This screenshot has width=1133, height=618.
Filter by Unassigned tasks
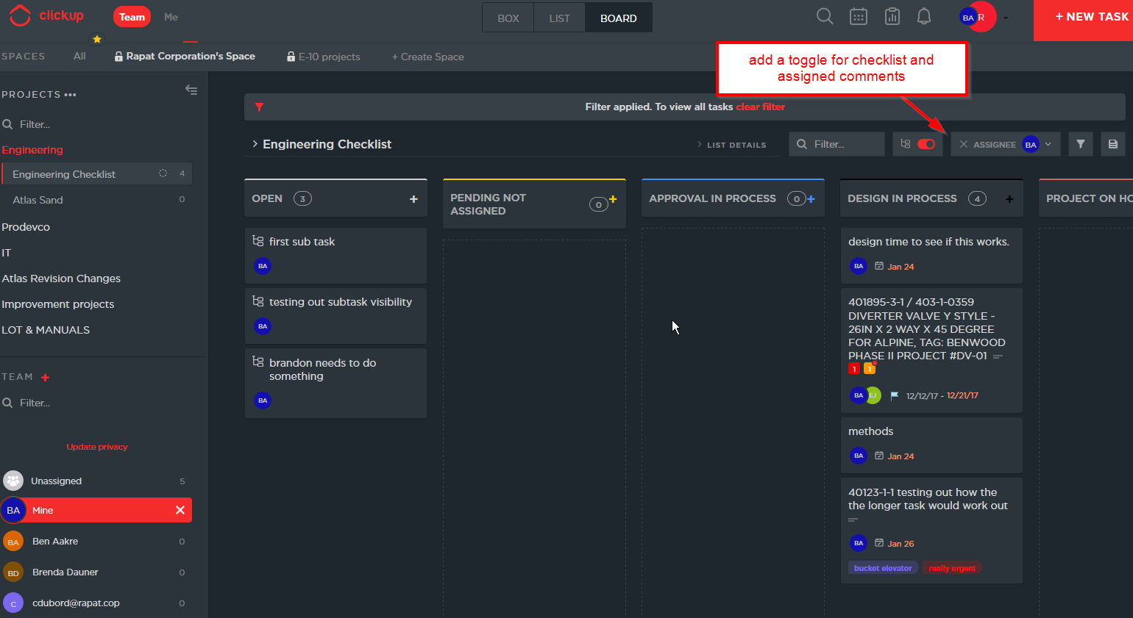tap(96, 481)
